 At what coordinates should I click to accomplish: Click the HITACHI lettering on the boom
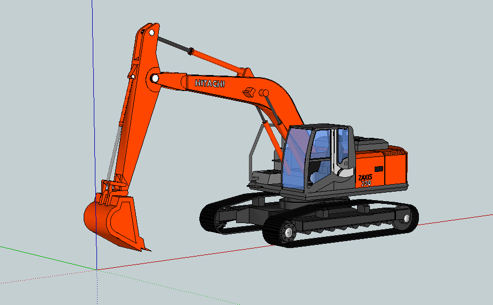[x=209, y=83]
